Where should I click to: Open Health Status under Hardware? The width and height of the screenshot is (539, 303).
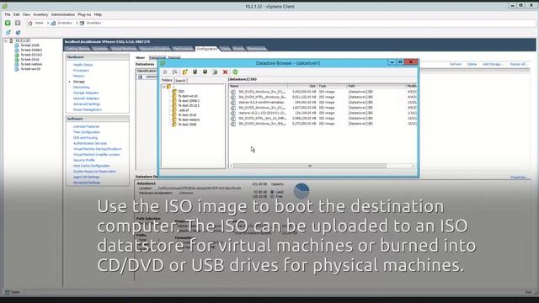83,65
